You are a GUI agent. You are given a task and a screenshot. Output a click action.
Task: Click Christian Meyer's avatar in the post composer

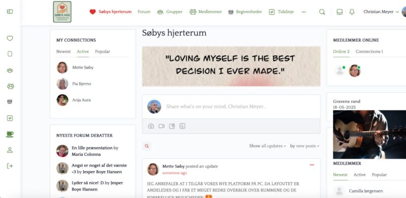154,106
